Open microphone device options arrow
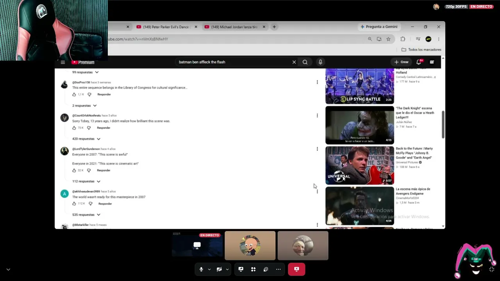 209,269
